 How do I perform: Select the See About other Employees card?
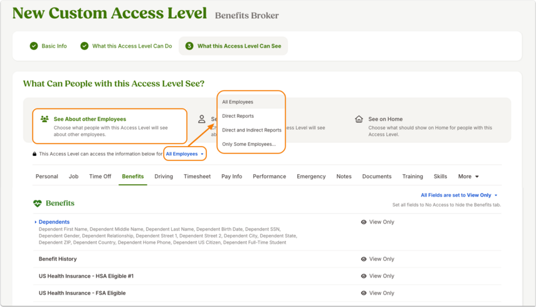[x=110, y=126]
